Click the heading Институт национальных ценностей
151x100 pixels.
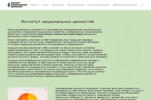(57, 22)
